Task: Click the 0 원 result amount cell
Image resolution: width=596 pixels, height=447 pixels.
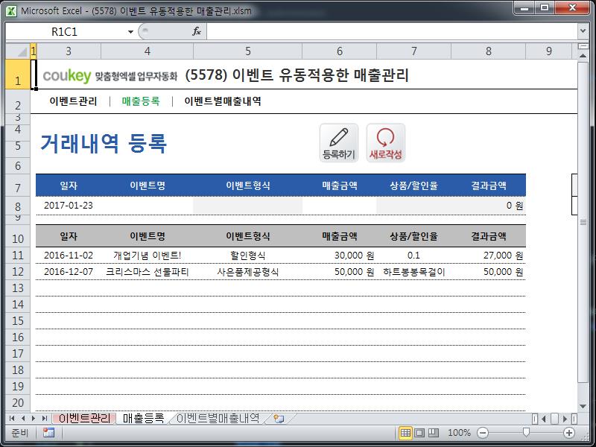Action: click(489, 206)
